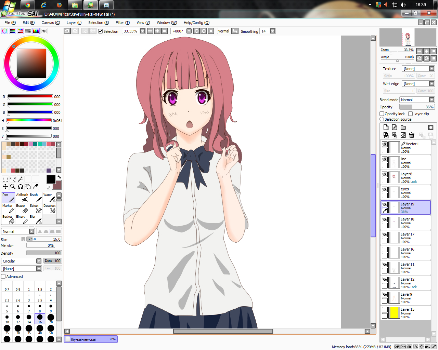Delete layer using trash icon
Screen dimensions: 438x350
pos(412,135)
